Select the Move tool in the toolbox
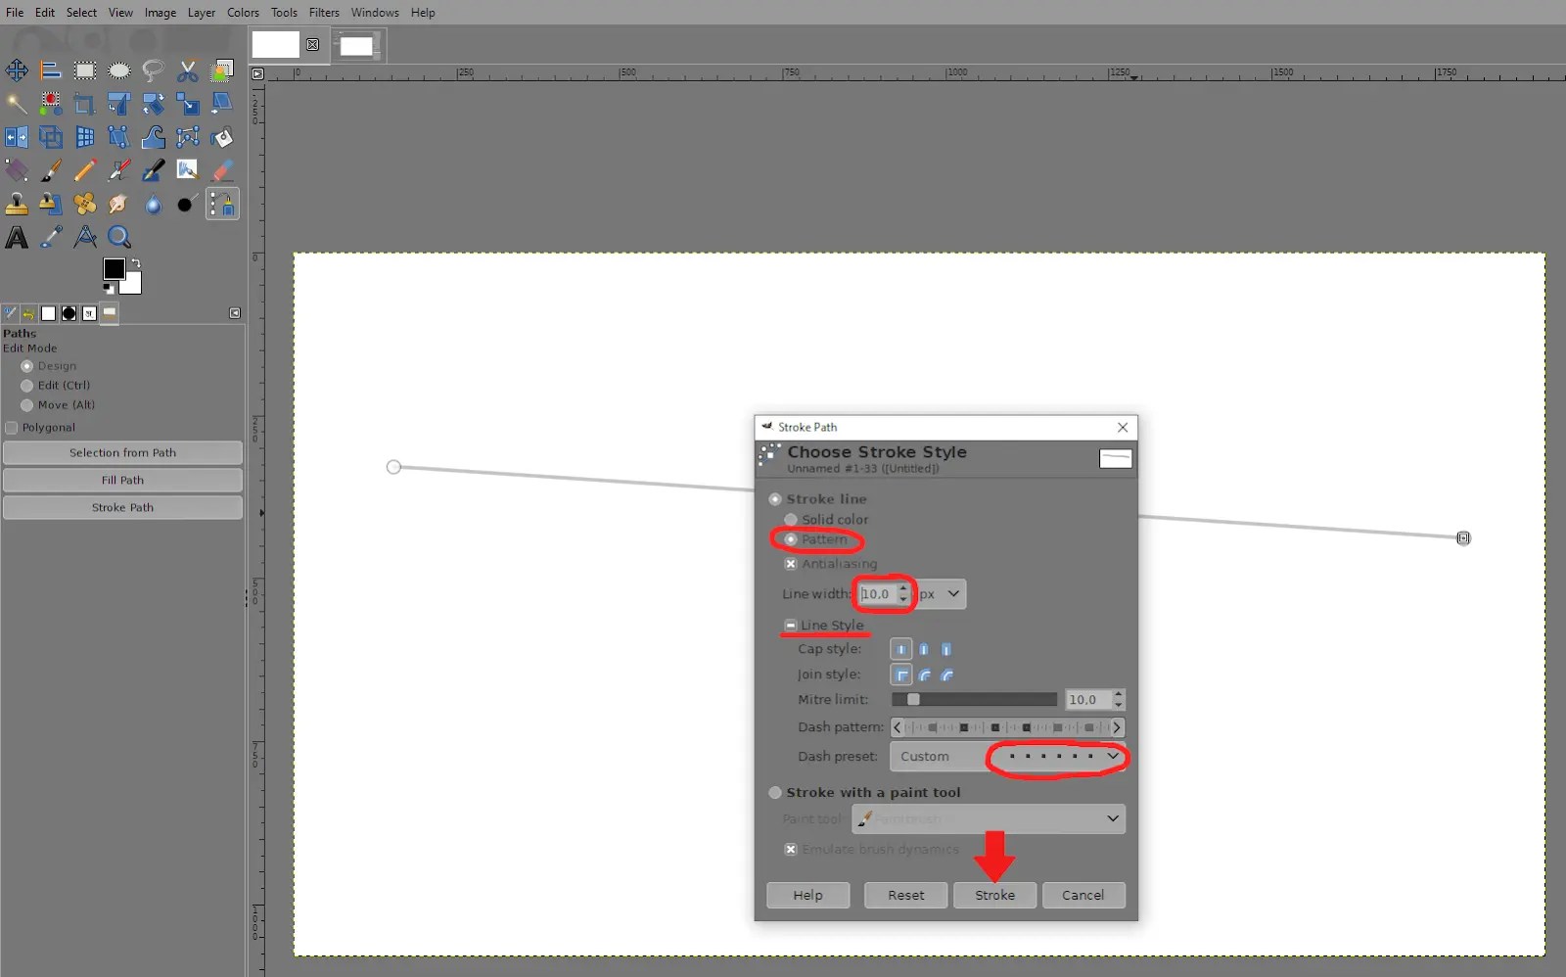The image size is (1566, 977). coord(17,70)
